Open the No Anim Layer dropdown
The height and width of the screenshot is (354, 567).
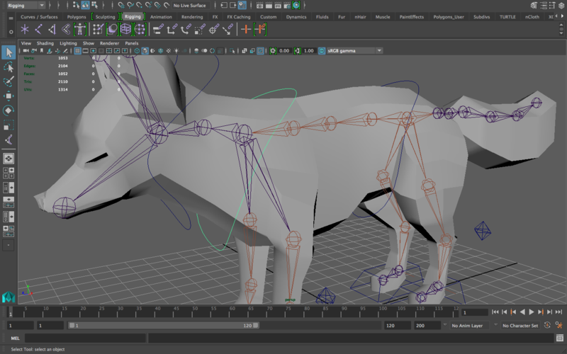tap(468, 326)
